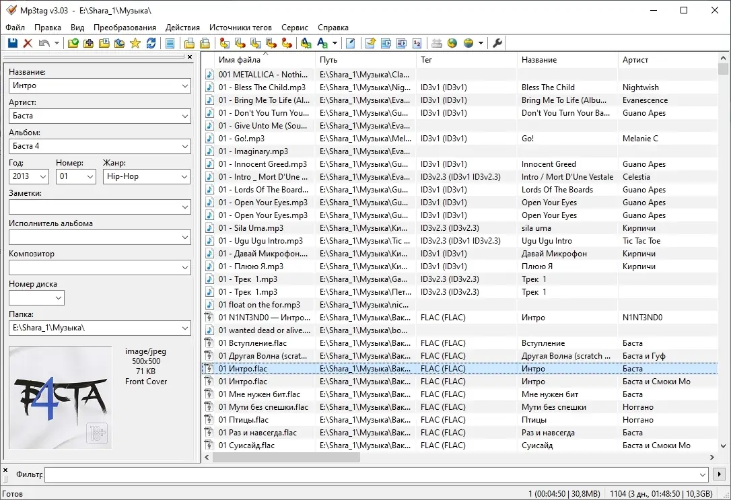The height and width of the screenshot is (500, 731).
Task: Expand the Папка directory dropdown
Action: tap(184, 328)
